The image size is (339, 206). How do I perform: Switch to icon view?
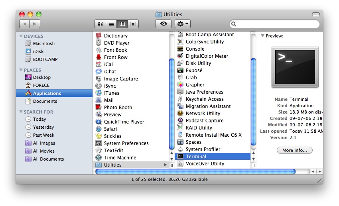click(101, 24)
